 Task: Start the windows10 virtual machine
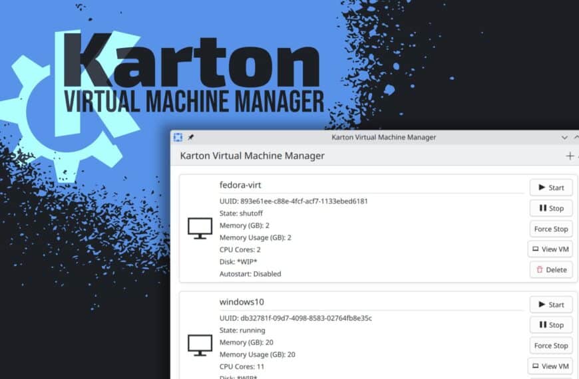pos(551,305)
